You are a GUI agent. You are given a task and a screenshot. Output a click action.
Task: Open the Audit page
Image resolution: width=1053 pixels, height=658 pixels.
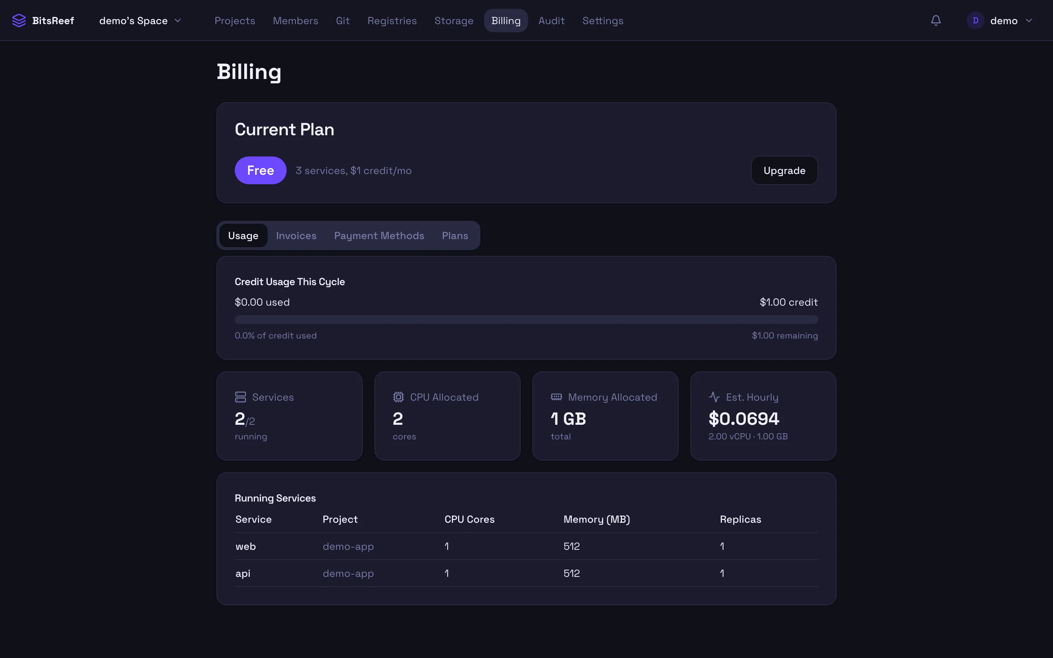tap(551, 20)
